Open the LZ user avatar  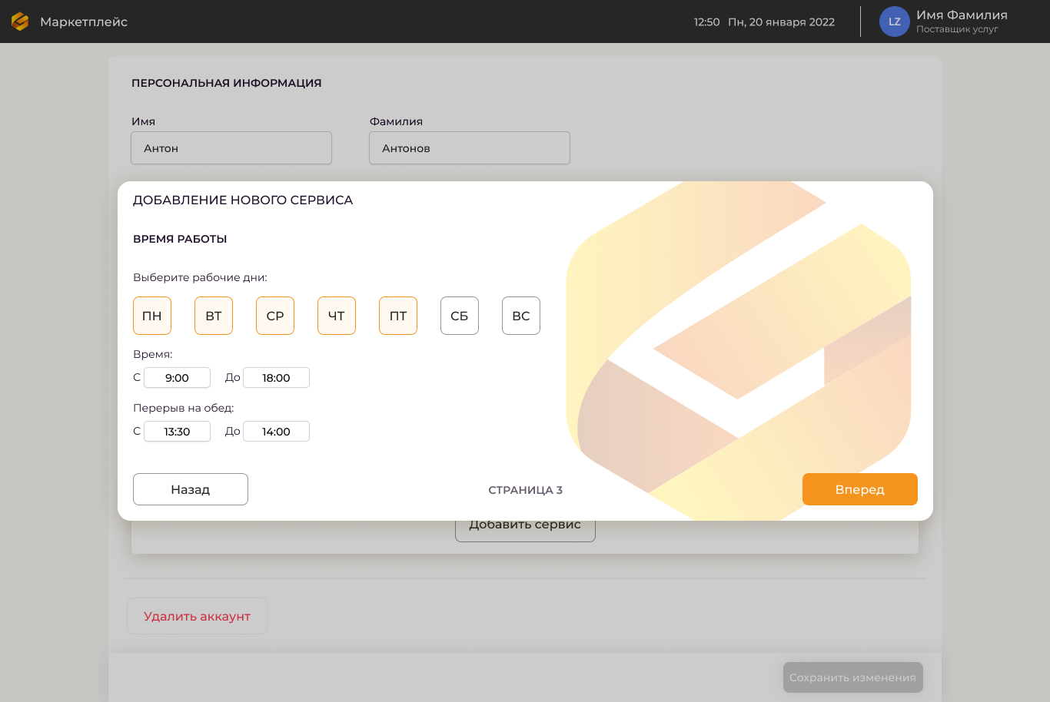894,22
